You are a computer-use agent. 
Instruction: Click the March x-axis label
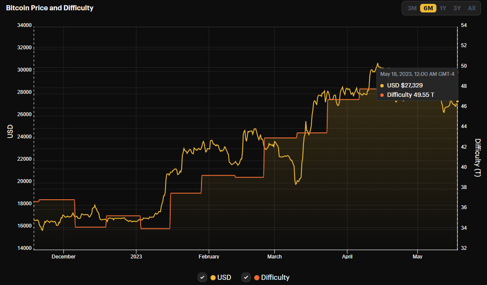tap(274, 256)
